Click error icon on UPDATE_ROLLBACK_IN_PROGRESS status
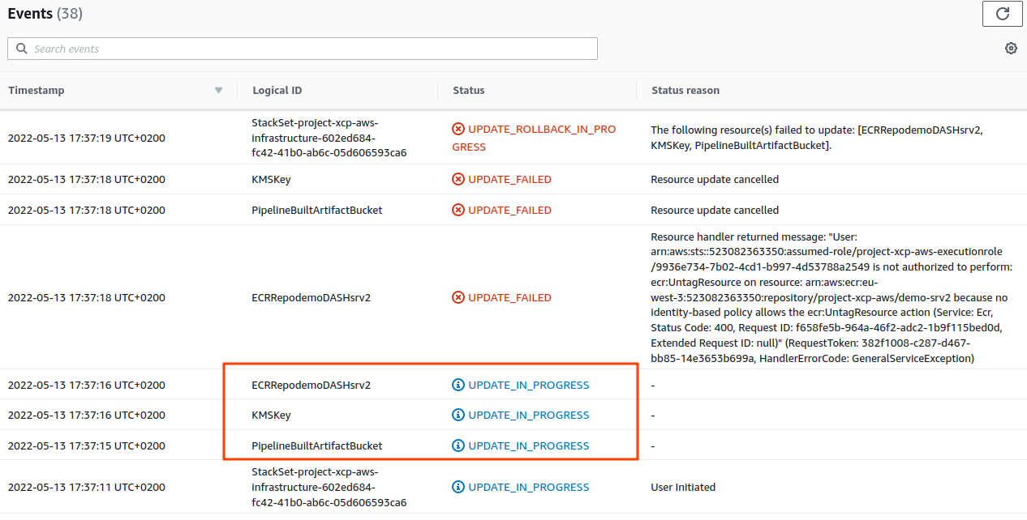1027x520 pixels. click(x=458, y=129)
